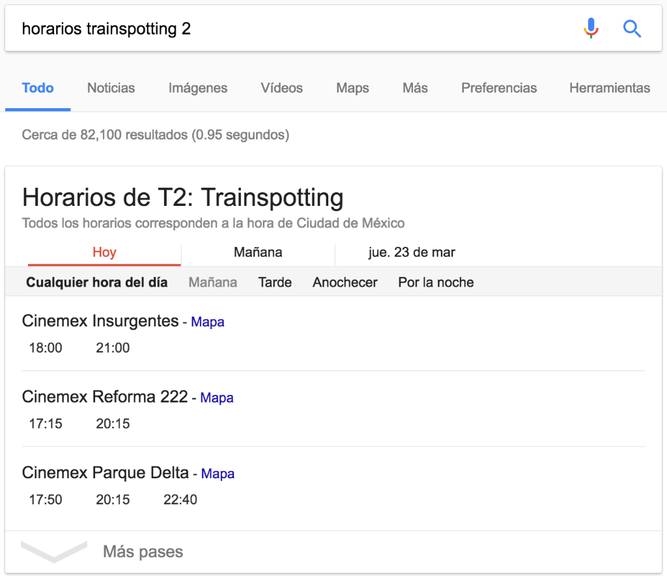The width and height of the screenshot is (667, 576).
Task: Open Mapa link for Cinemex Parque Delta
Action: click(x=218, y=474)
